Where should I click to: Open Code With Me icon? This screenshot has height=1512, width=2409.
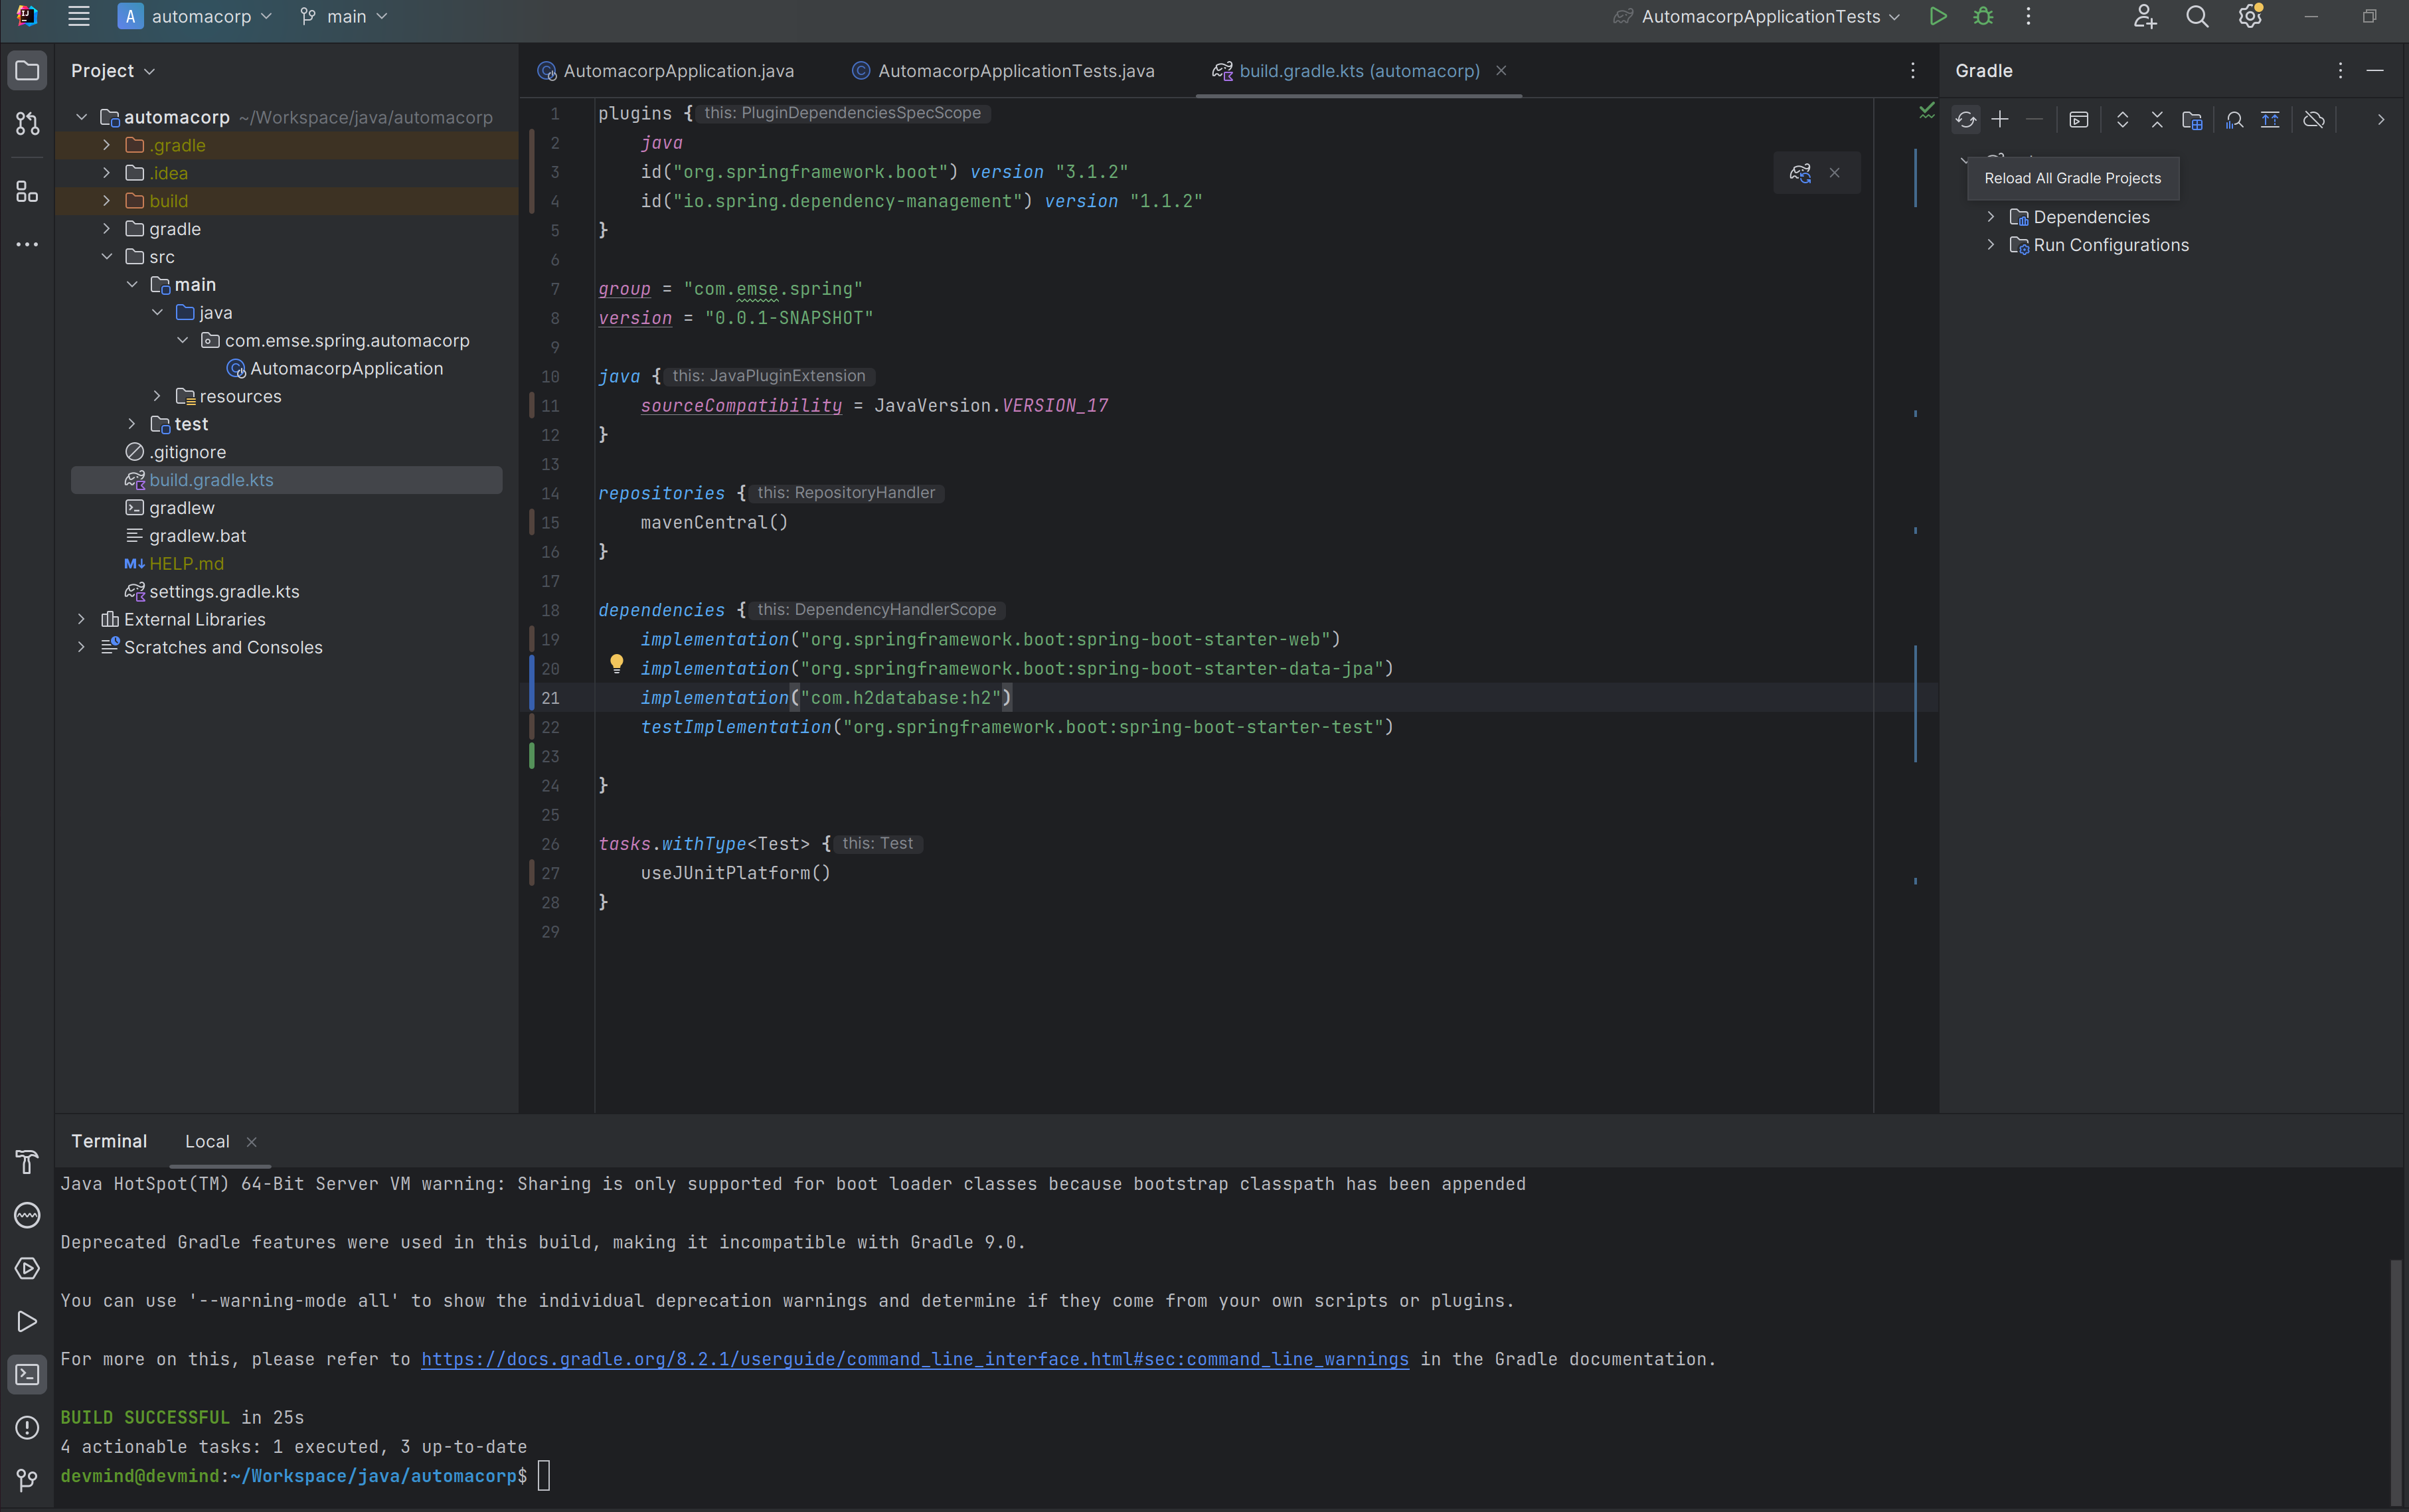click(x=2144, y=16)
